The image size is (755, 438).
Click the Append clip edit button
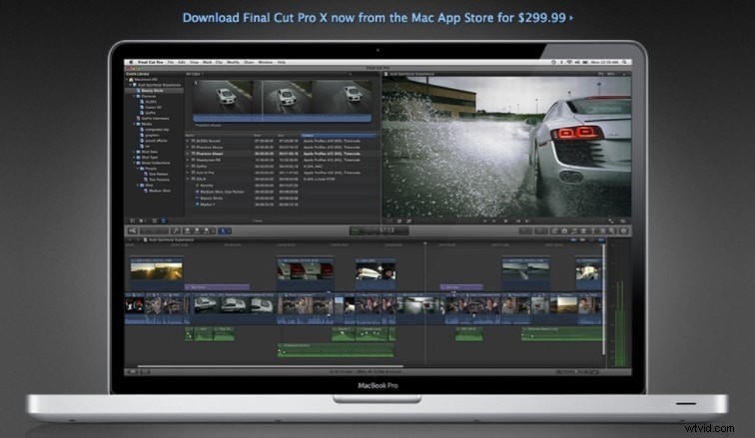tap(207, 231)
